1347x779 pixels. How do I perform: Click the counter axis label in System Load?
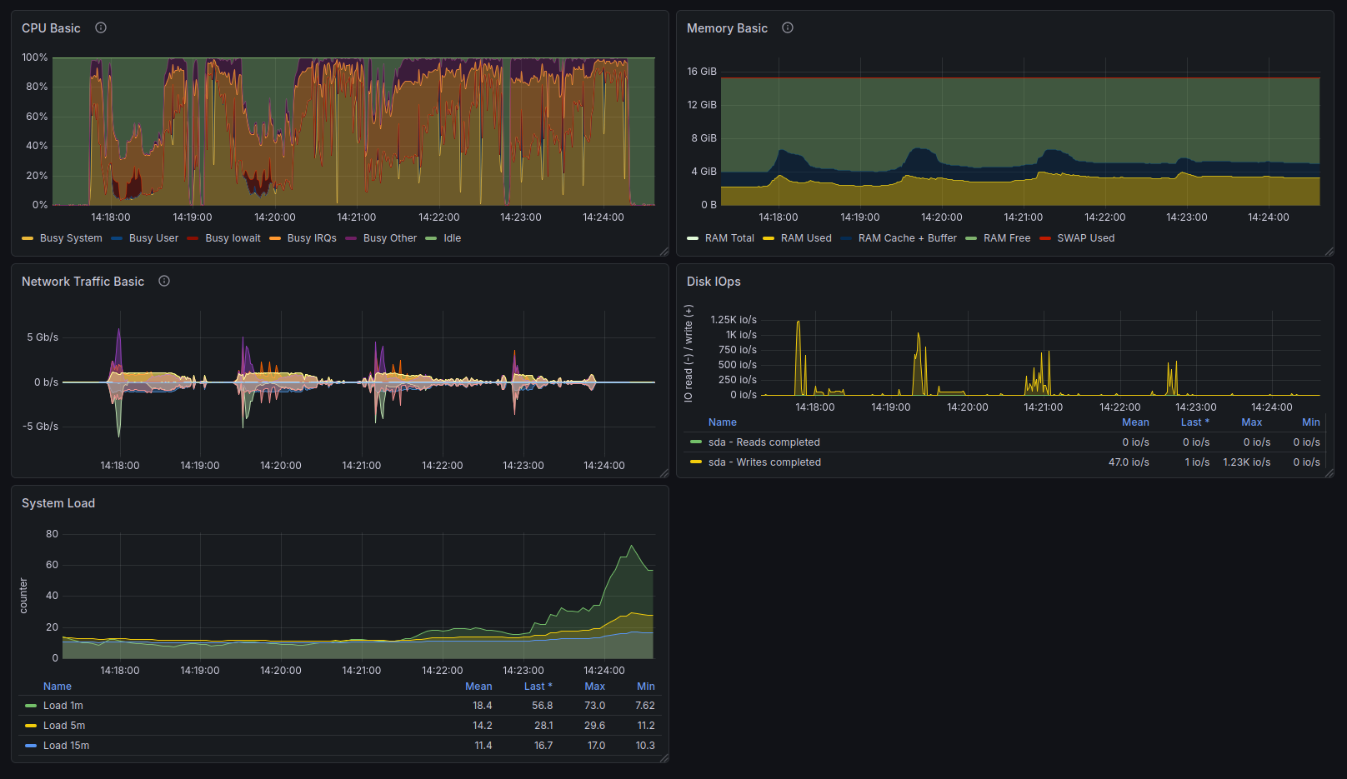point(23,596)
